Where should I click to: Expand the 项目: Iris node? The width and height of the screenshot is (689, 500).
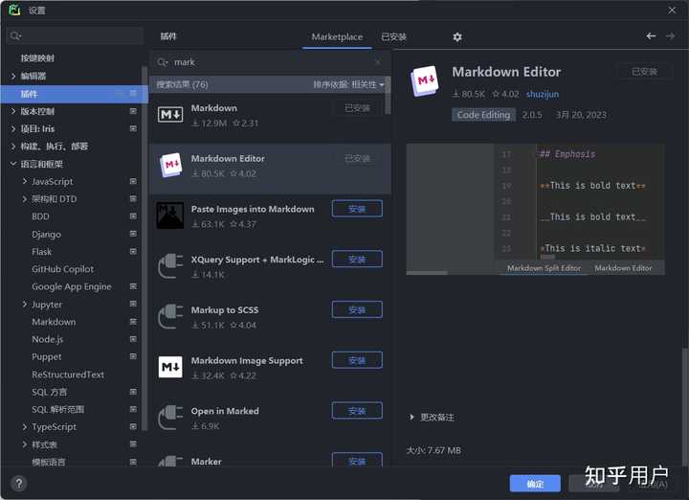click(13, 129)
